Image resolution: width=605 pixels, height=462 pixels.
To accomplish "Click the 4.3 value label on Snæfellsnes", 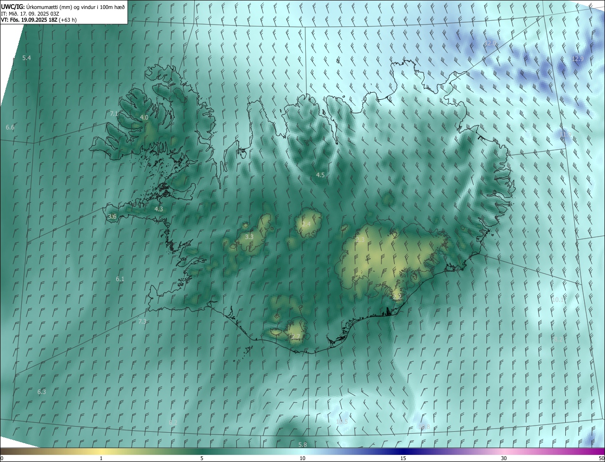I will pos(159,209).
